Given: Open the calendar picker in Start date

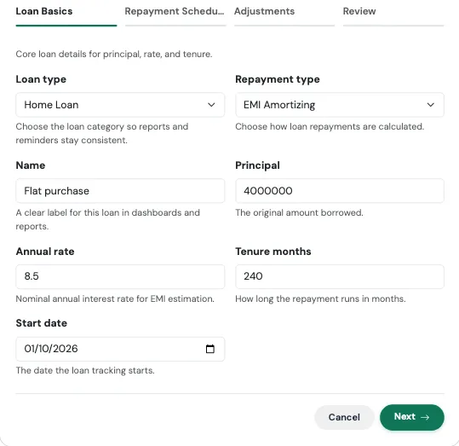Looking at the screenshot, I should pyautogui.click(x=209, y=349).
